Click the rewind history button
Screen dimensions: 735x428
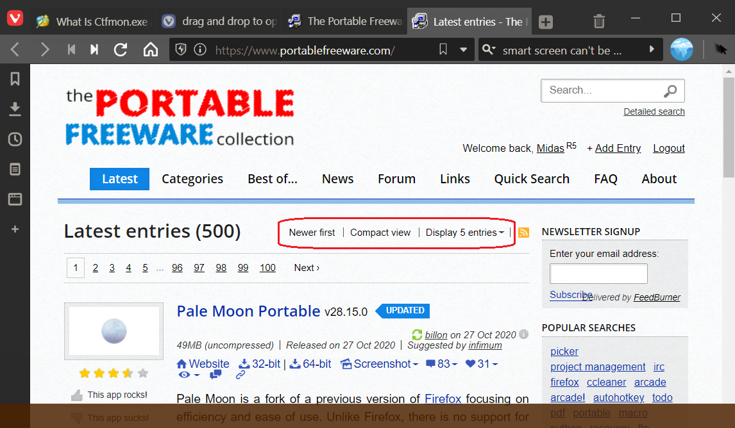71,49
